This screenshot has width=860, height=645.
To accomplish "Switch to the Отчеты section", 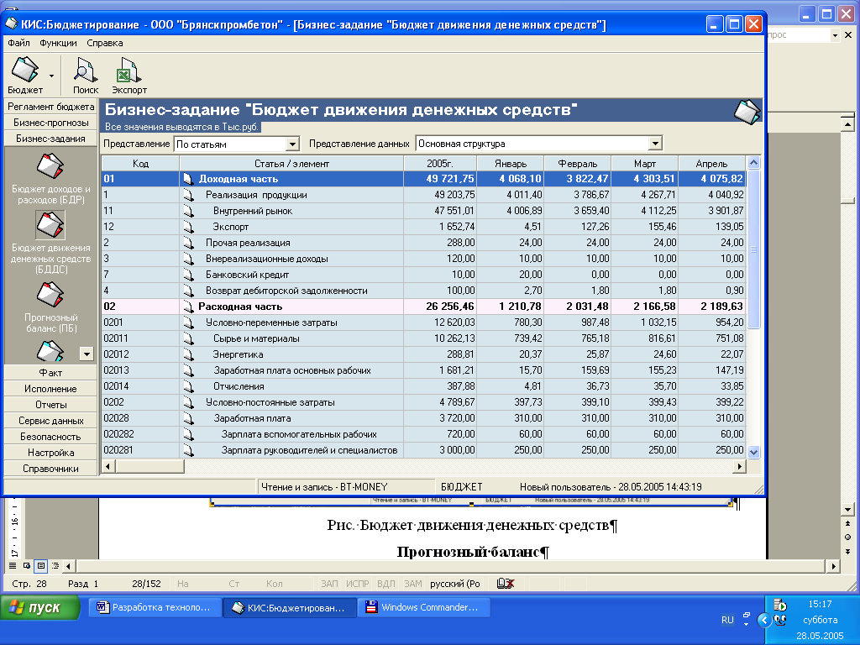I will click(50, 405).
